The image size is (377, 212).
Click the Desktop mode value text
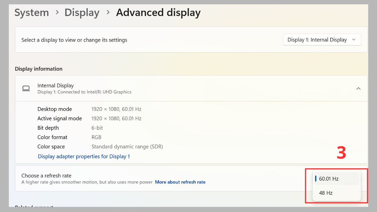click(116, 109)
